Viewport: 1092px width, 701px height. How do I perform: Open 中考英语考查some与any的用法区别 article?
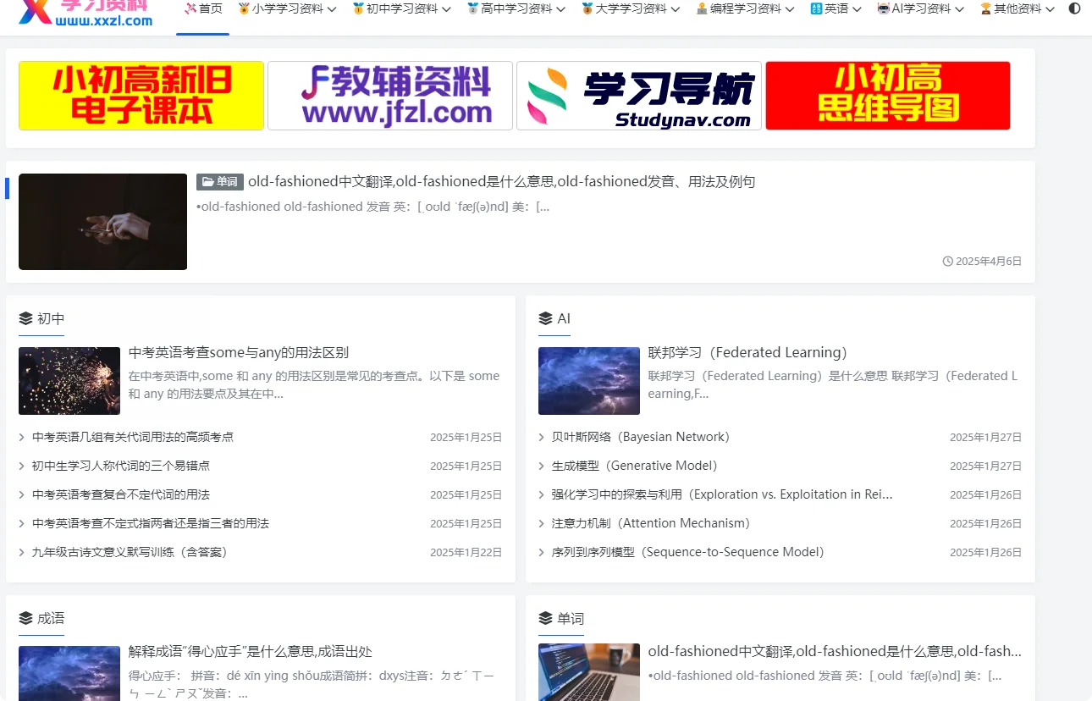tap(239, 353)
